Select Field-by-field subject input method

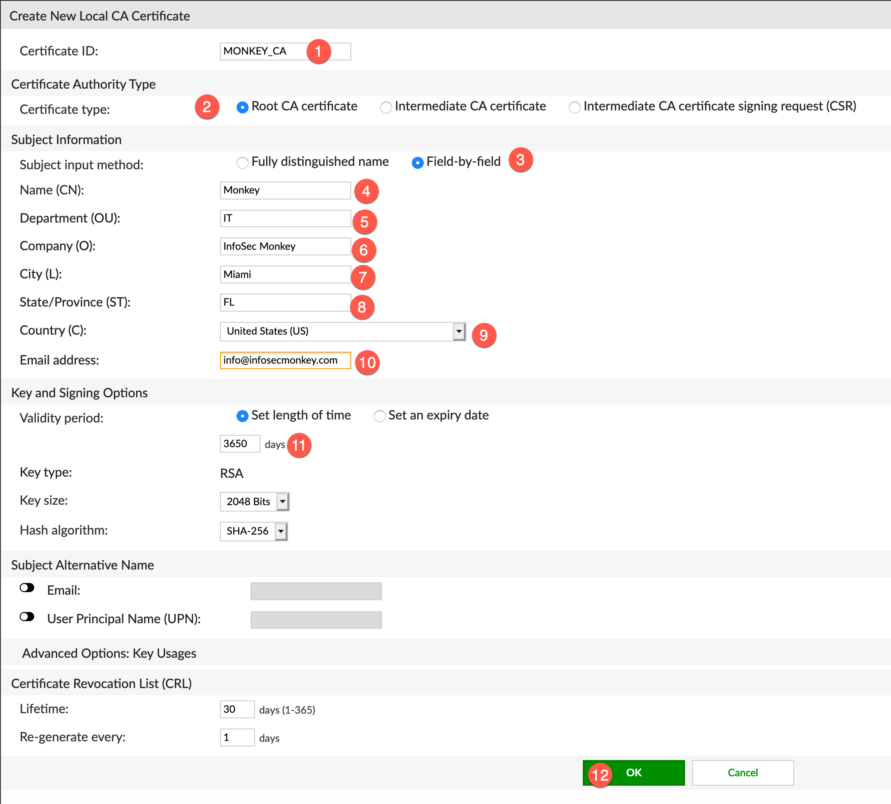coord(417,162)
